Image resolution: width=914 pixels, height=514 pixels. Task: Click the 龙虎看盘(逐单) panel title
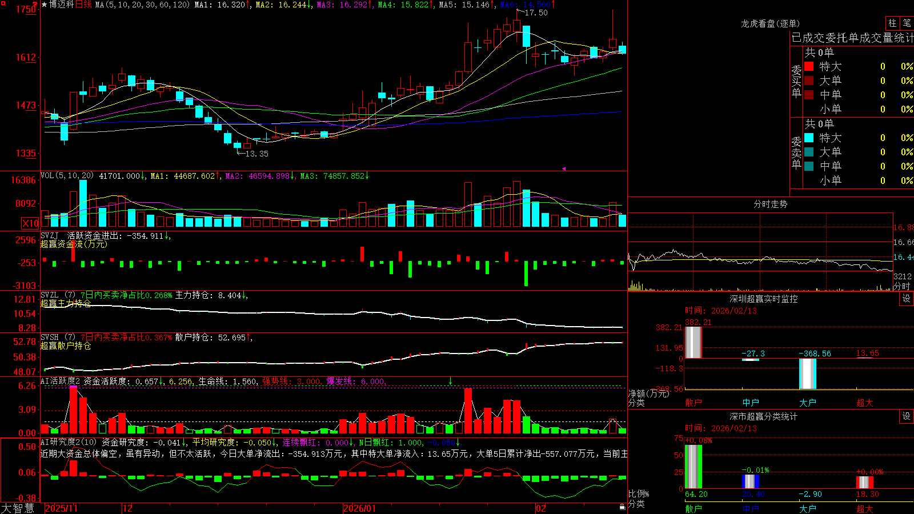[x=770, y=23]
